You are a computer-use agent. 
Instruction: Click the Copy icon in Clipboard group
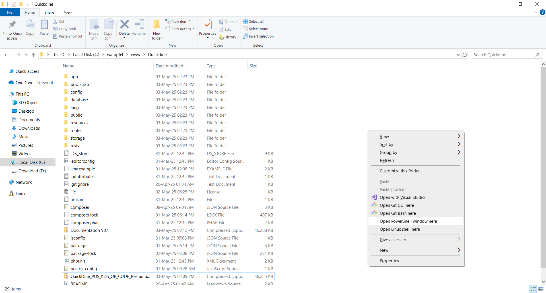[30, 24]
